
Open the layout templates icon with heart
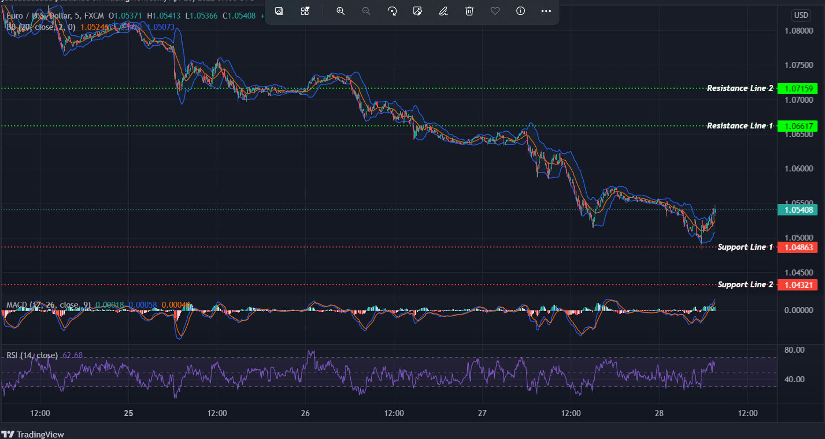tap(305, 11)
